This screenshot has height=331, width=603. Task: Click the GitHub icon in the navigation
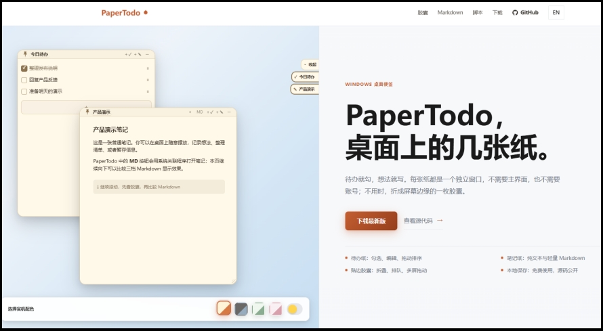515,13
